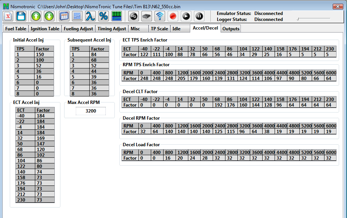
Task: Click the lambda symbol toolbar icon
Action: point(90,16)
